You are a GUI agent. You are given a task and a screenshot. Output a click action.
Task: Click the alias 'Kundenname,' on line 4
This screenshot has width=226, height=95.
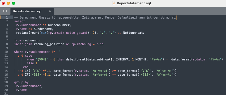pyautogui.click(x=44, y=29)
